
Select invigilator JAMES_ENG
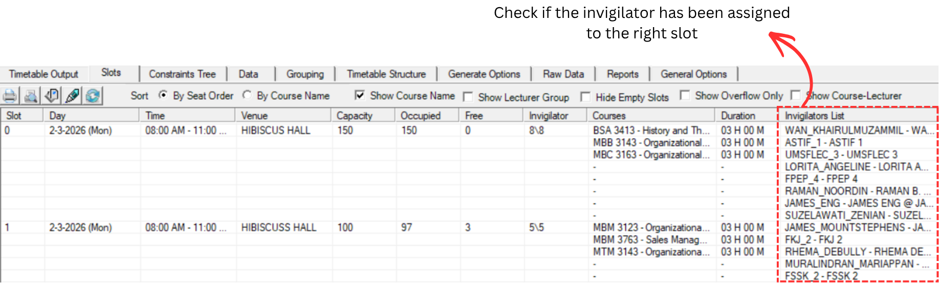click(x=859, y=204)
